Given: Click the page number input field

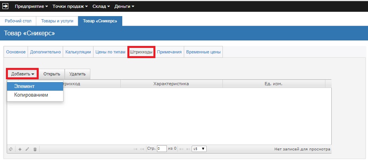Looking at the screenshot, I should point(162,149).
